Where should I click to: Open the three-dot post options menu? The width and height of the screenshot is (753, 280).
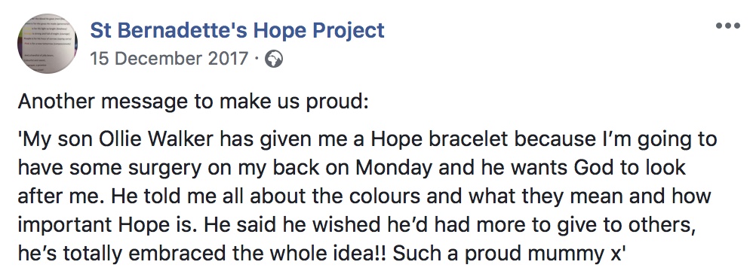(x=727, y=26)
